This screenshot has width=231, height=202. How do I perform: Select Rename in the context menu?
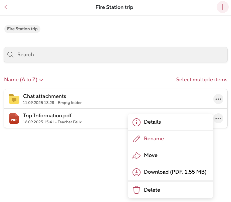[154, 139]
